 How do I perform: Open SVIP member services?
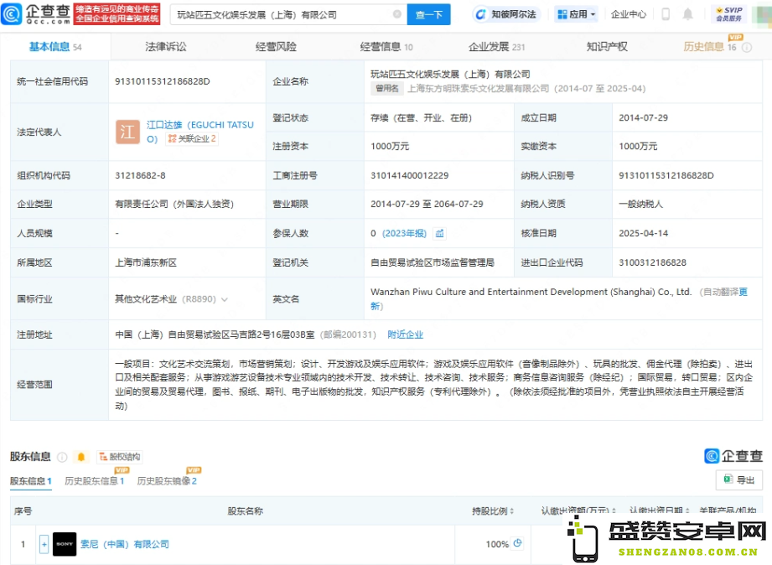pyautogui.click(x=729, y=14)
